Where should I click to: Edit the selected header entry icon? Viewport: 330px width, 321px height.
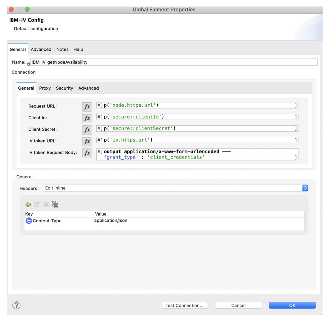pos(37,204)
